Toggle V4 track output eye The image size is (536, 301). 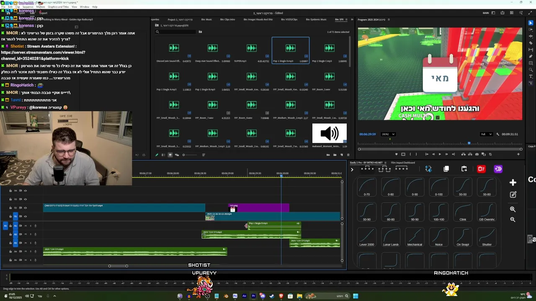pyautogui.click(x=25, y=191)
